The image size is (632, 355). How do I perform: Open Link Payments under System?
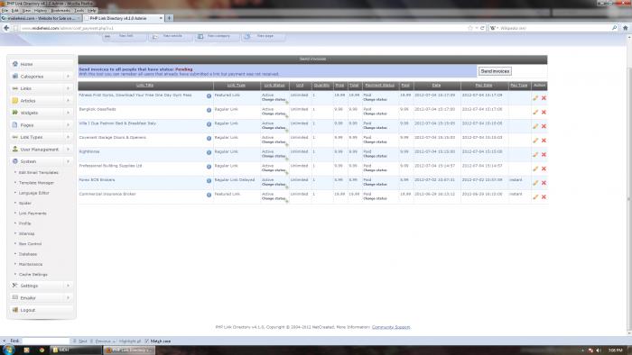[33, 214]
